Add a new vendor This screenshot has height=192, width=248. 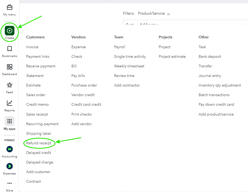81,124
